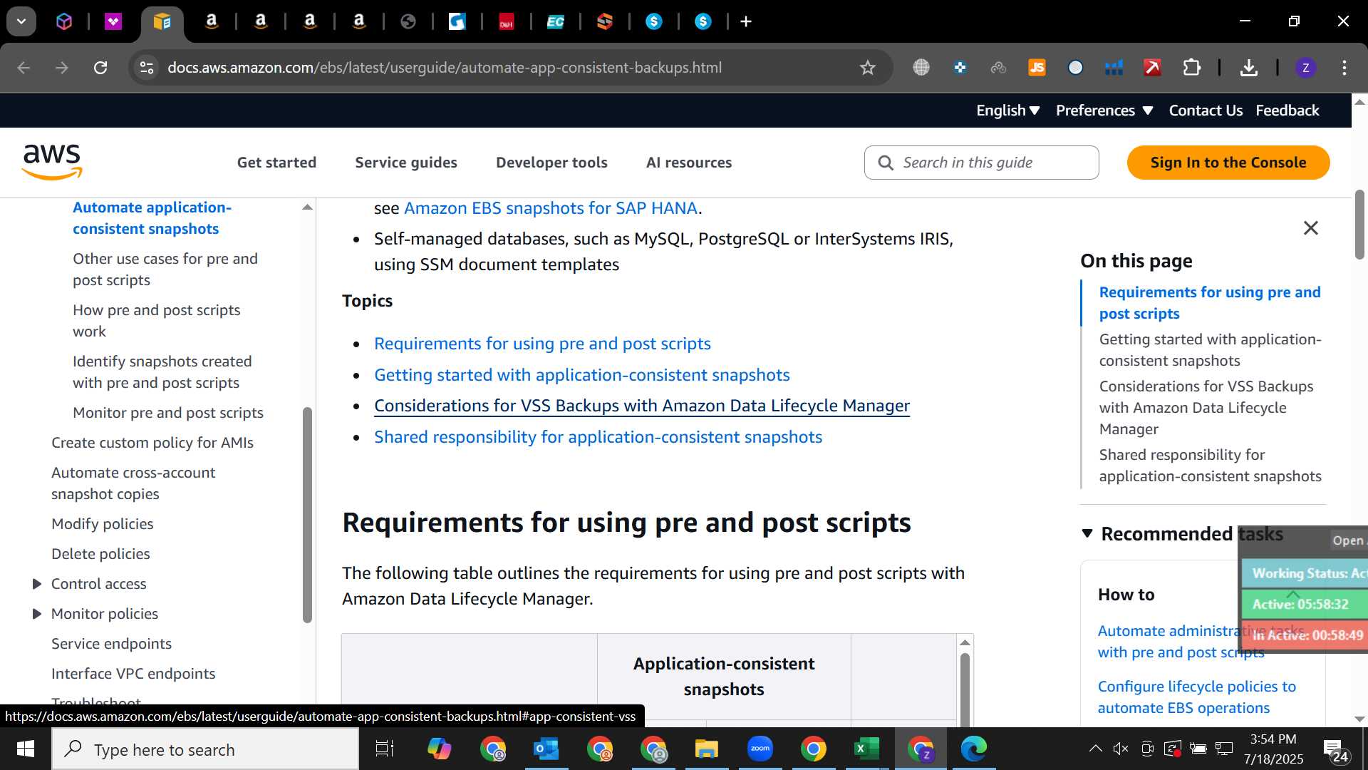The height and width of the screenshot is (770, 1368).
Task: Select Interface VPC endpoints in sidebar
Action: [133, 674]
